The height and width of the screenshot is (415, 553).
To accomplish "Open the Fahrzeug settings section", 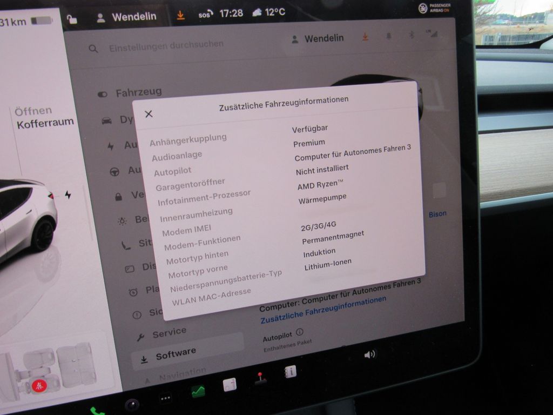I will tap(138, 93).
